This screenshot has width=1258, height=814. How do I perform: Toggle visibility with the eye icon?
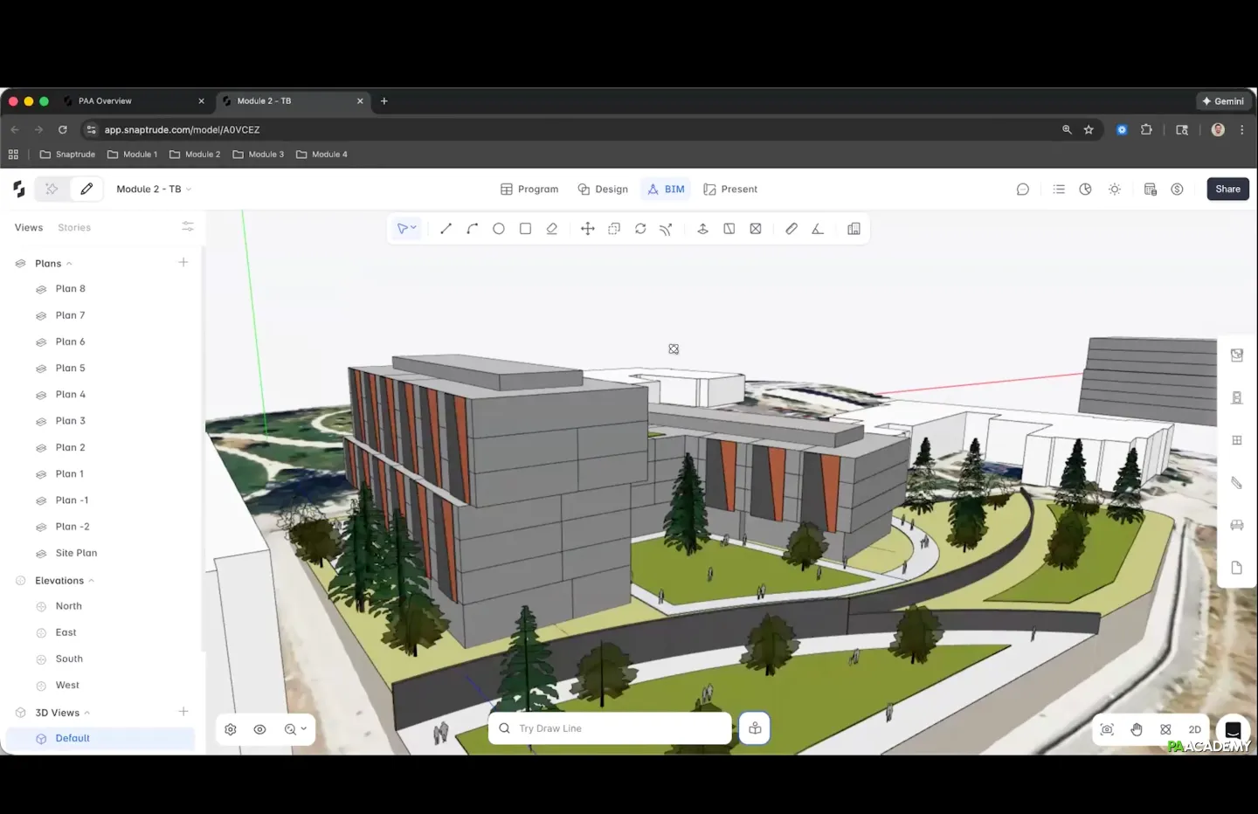pos(259,729)
